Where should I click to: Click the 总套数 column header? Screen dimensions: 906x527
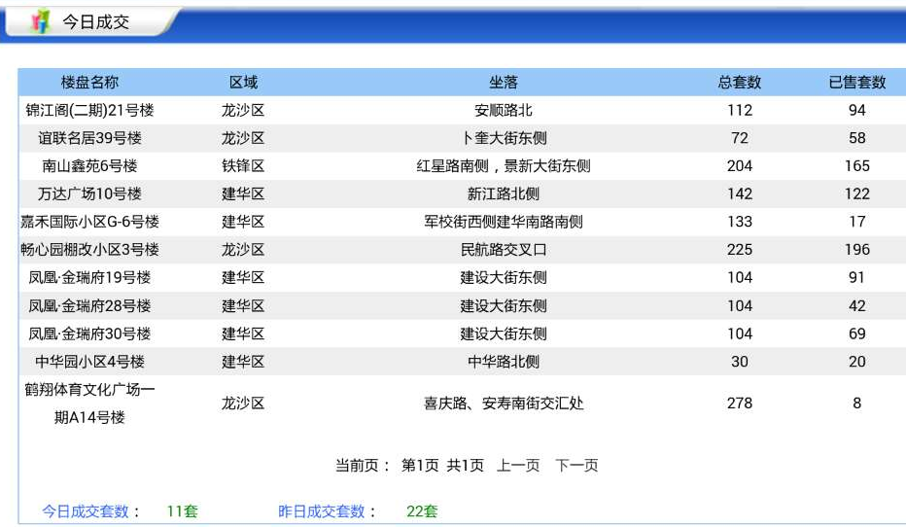click(x=740, y=82)
